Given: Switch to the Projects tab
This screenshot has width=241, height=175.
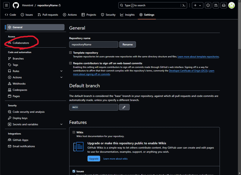Looking at the screenshot, I should coord(89,15).
